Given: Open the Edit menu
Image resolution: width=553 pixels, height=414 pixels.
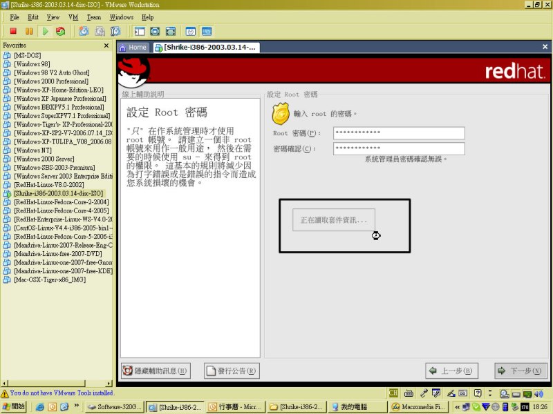Looking at the screenshot, I should 33,17.
